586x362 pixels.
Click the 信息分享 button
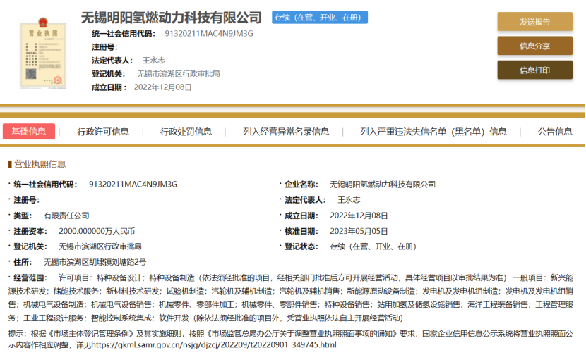pos(534,46)
